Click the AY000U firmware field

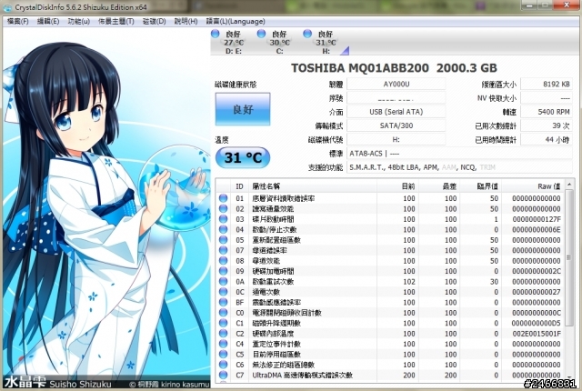[x=396, y=85]
